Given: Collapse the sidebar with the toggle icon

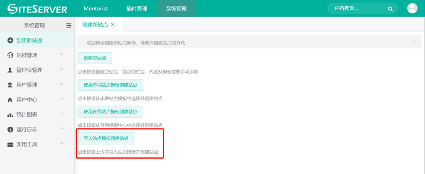Looking at the screenshot, I should coord(69,25).
